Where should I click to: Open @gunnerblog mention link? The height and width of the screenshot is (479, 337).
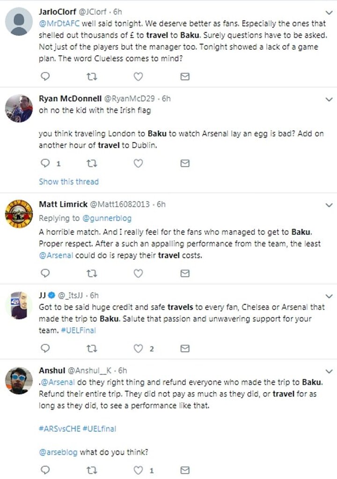[107, 218]
